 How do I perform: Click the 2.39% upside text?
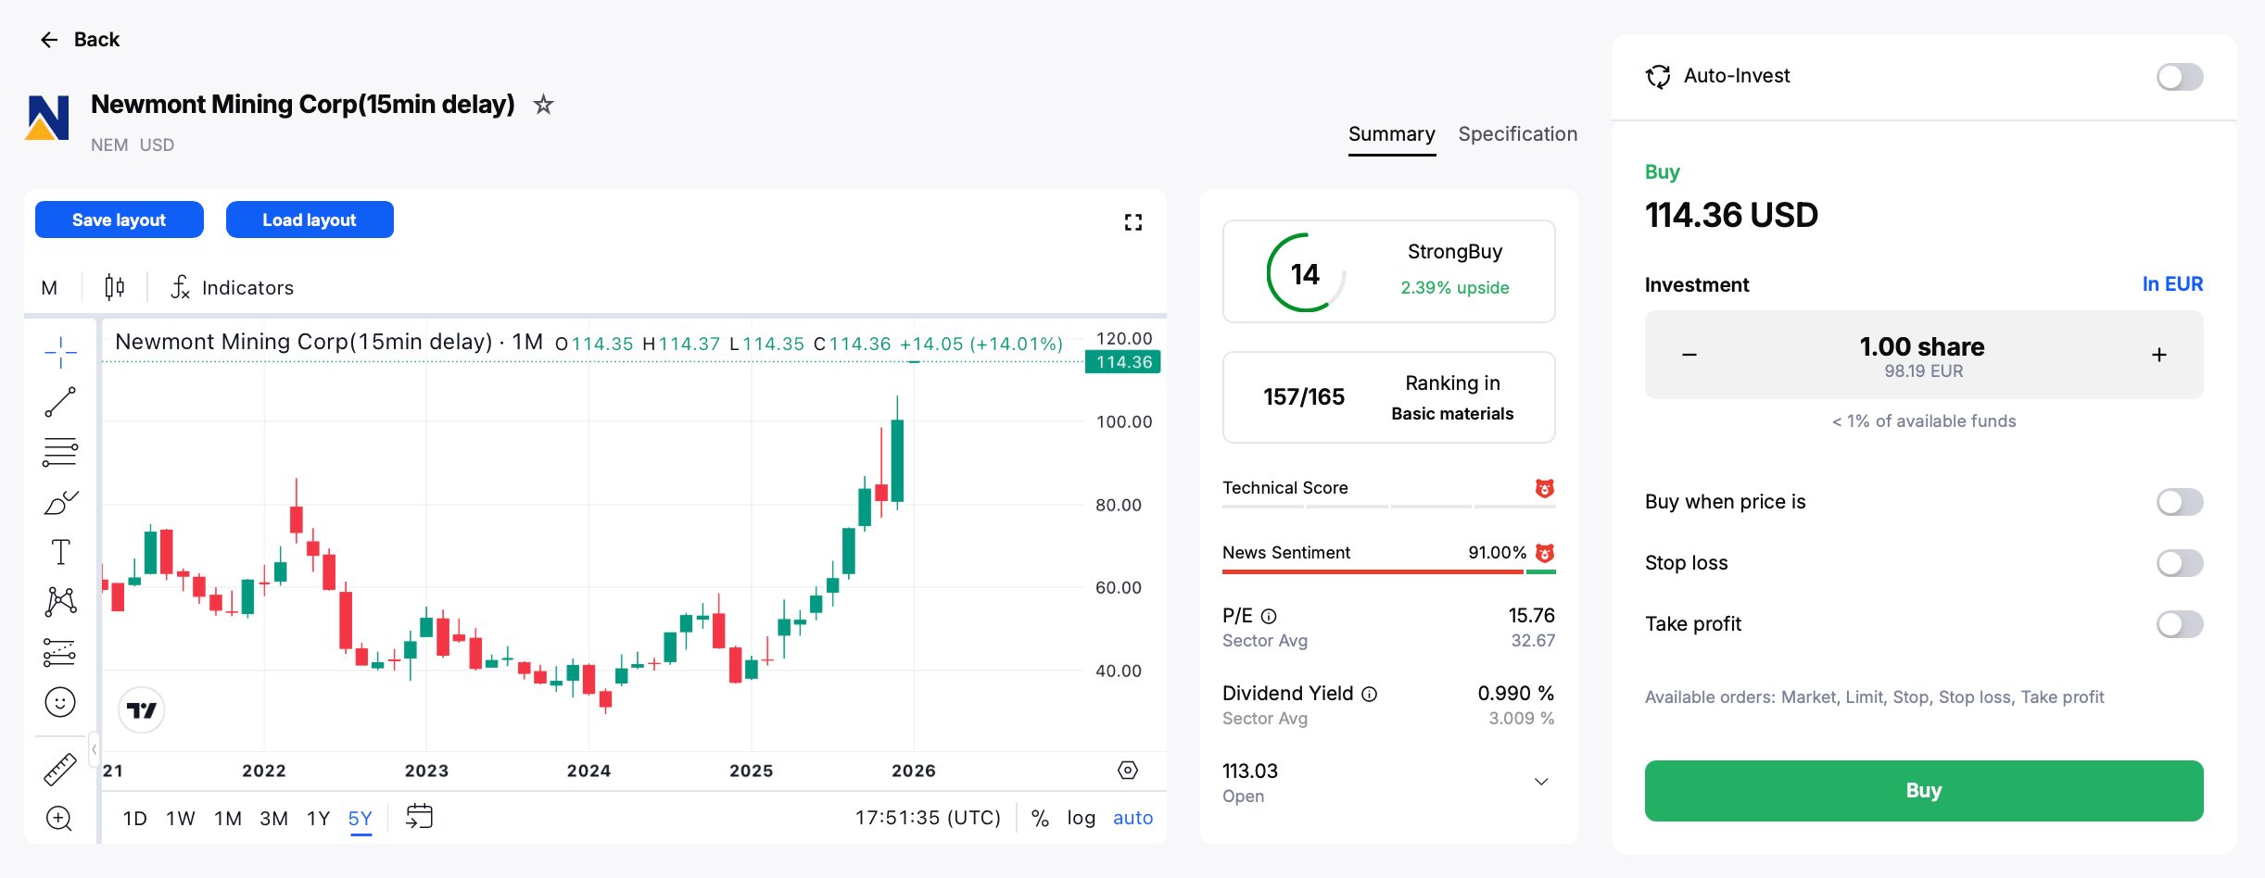[x=1455, y=288]
